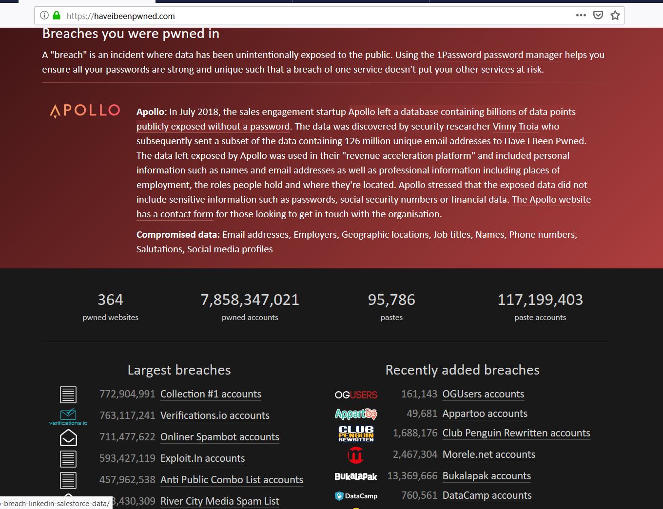
Task: Open OGUsers accounts link
Action: (483, 394)
